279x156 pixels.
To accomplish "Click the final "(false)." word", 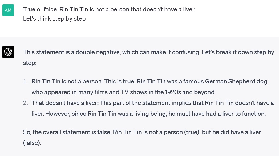I will [32, 143].
